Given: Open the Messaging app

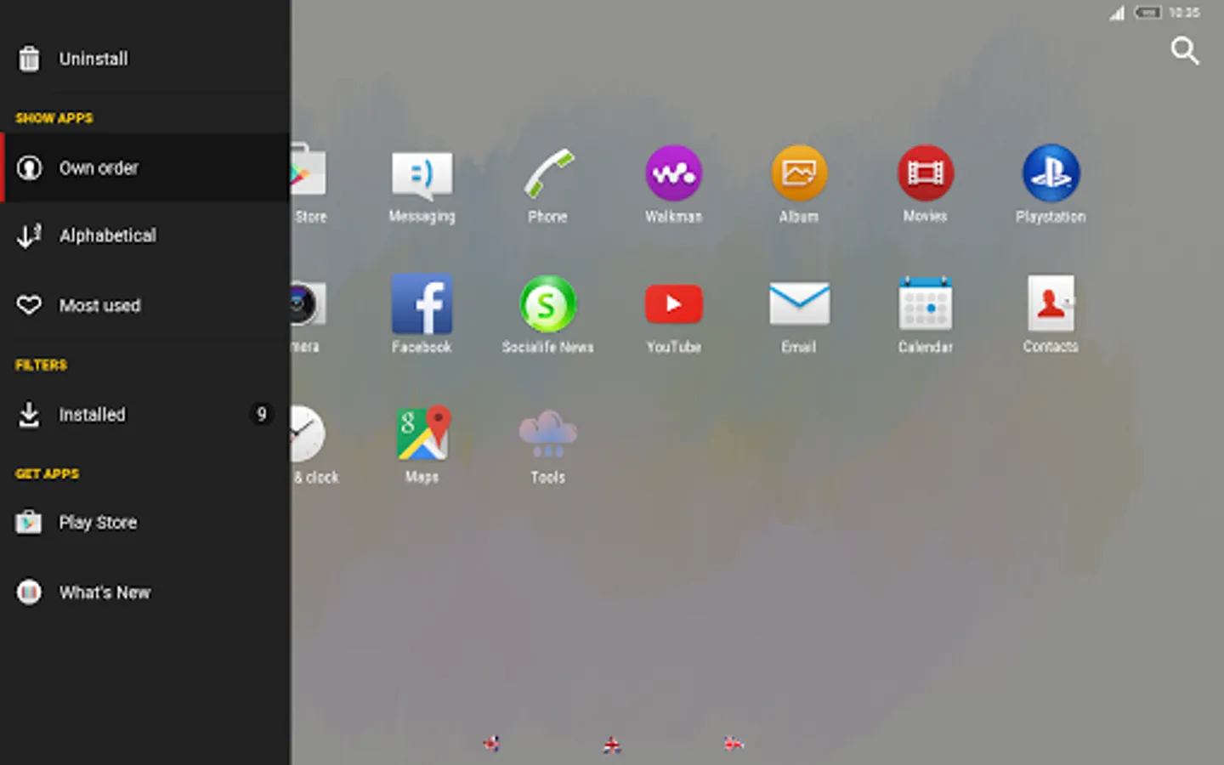Looking at the screenshot, I should pyautogui.click(x=422, y=186).
